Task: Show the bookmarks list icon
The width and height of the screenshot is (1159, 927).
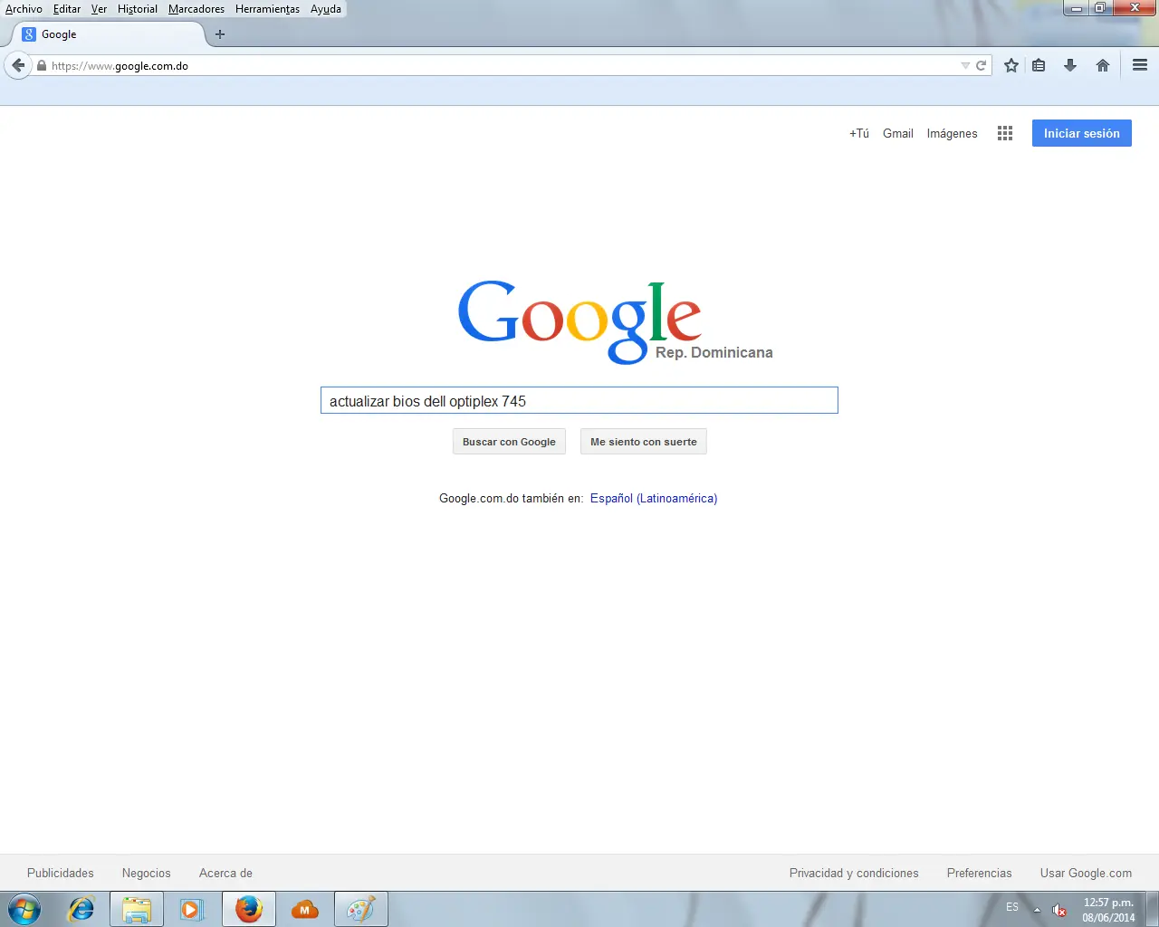Action: (x=1039, y=65)
